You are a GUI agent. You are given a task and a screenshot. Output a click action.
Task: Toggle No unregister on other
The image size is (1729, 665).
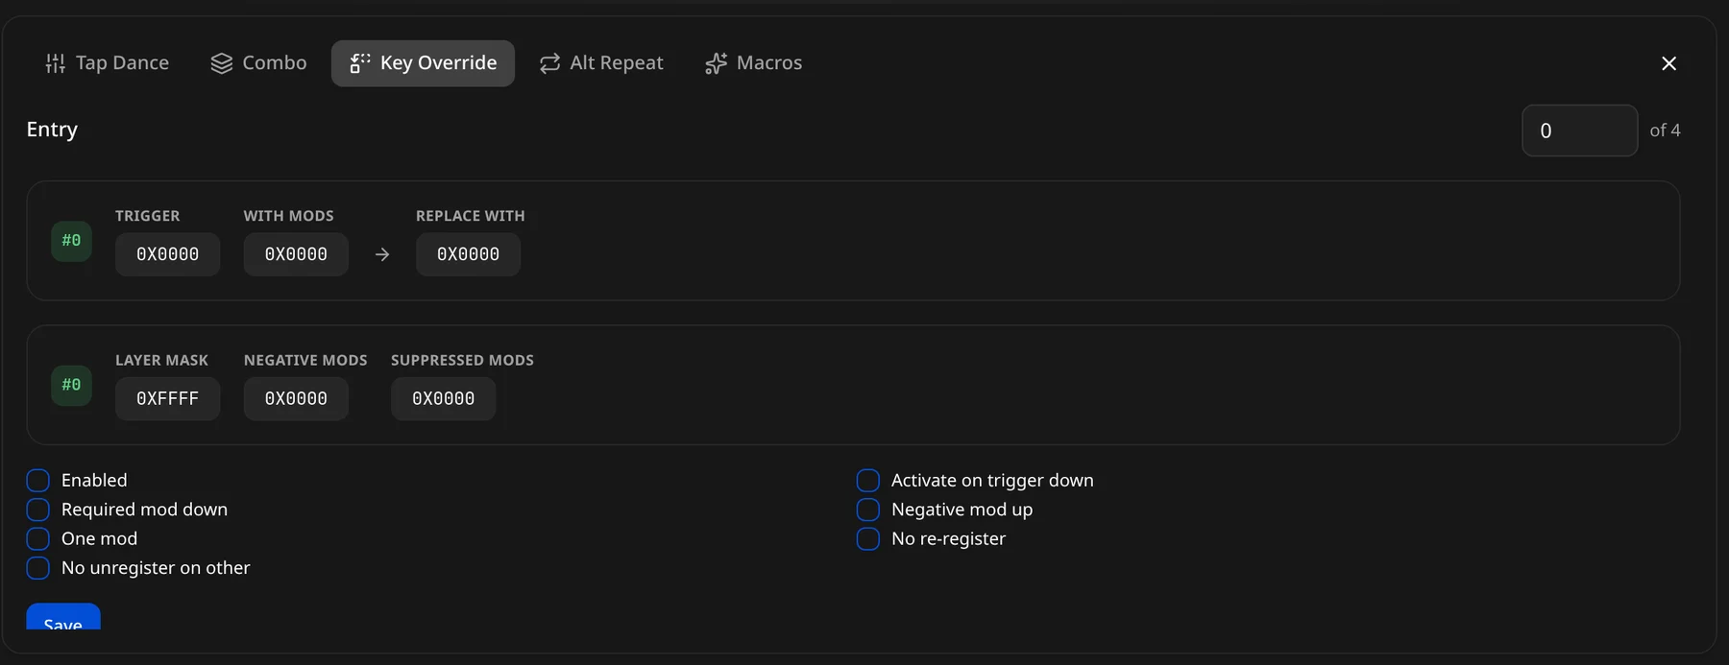pos(37,568)
